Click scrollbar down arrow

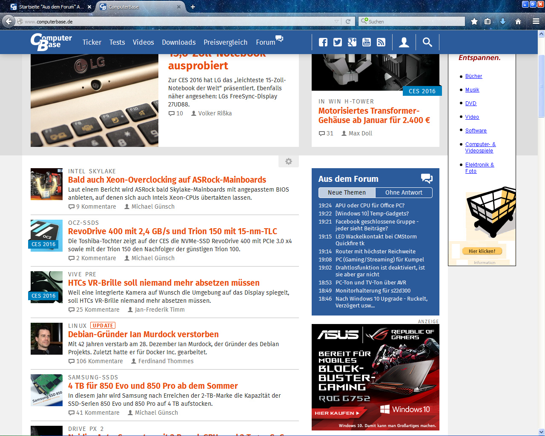click(542, 432)
